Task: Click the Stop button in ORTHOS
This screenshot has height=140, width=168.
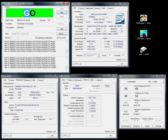Action: pyautogui.click(x=62, y=13)
